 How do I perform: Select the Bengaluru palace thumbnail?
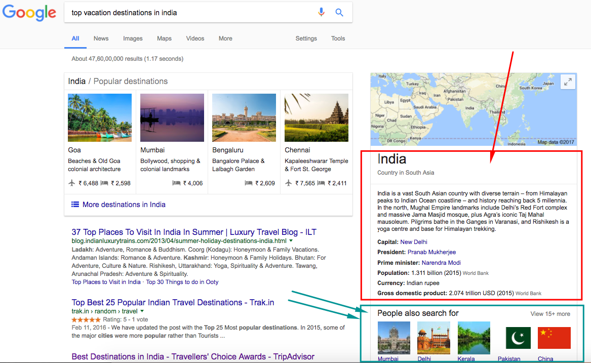point(244,117)
